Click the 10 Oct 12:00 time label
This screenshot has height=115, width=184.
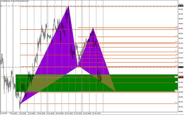(41, 113)
